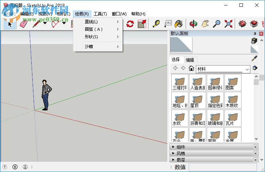The width and height of the screenshot is (265, 172).
Task: Pick the eyedropper Sample Paint tool
Action: 254,58
